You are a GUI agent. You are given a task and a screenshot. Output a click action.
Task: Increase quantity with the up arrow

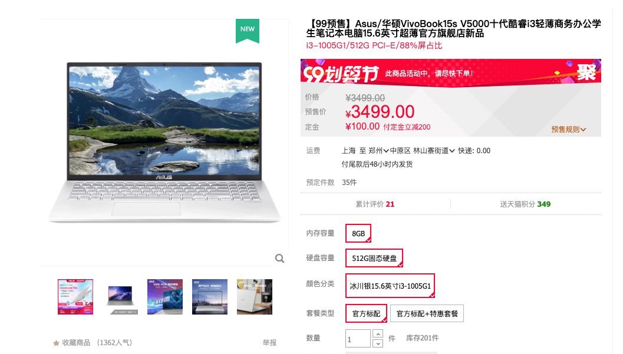pos(378,334)
